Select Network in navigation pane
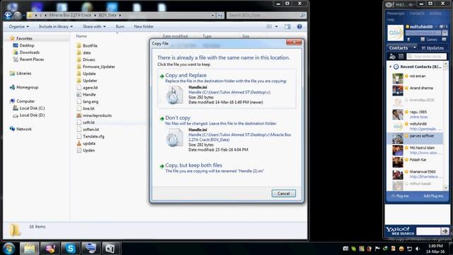Image resolution: width=453 pixels, height=255 pixels. tap(24, 129)
